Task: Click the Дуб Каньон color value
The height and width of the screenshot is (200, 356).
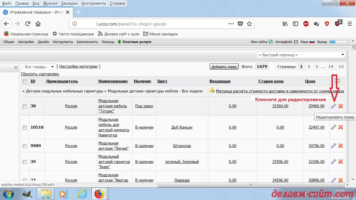Action: (x=182, y=127)
